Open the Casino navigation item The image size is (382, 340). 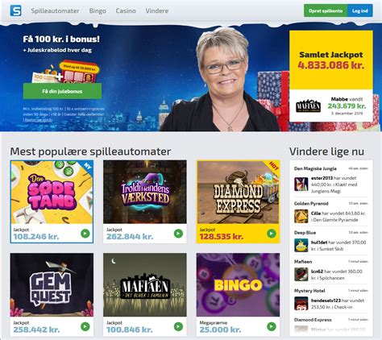[126, 10]
